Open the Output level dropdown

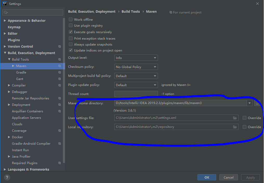click(x=136, y=58)
